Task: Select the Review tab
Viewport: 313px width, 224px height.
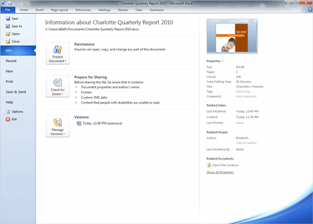Action: click(x=123, y=10)
